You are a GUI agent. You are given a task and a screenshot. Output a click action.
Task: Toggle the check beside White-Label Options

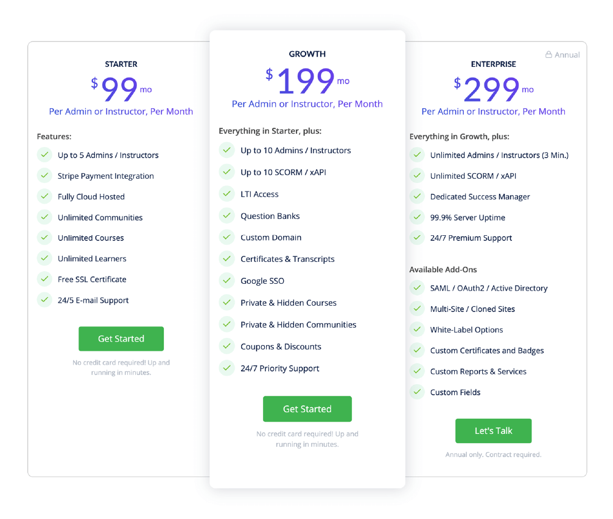click(x=417, y=329)
